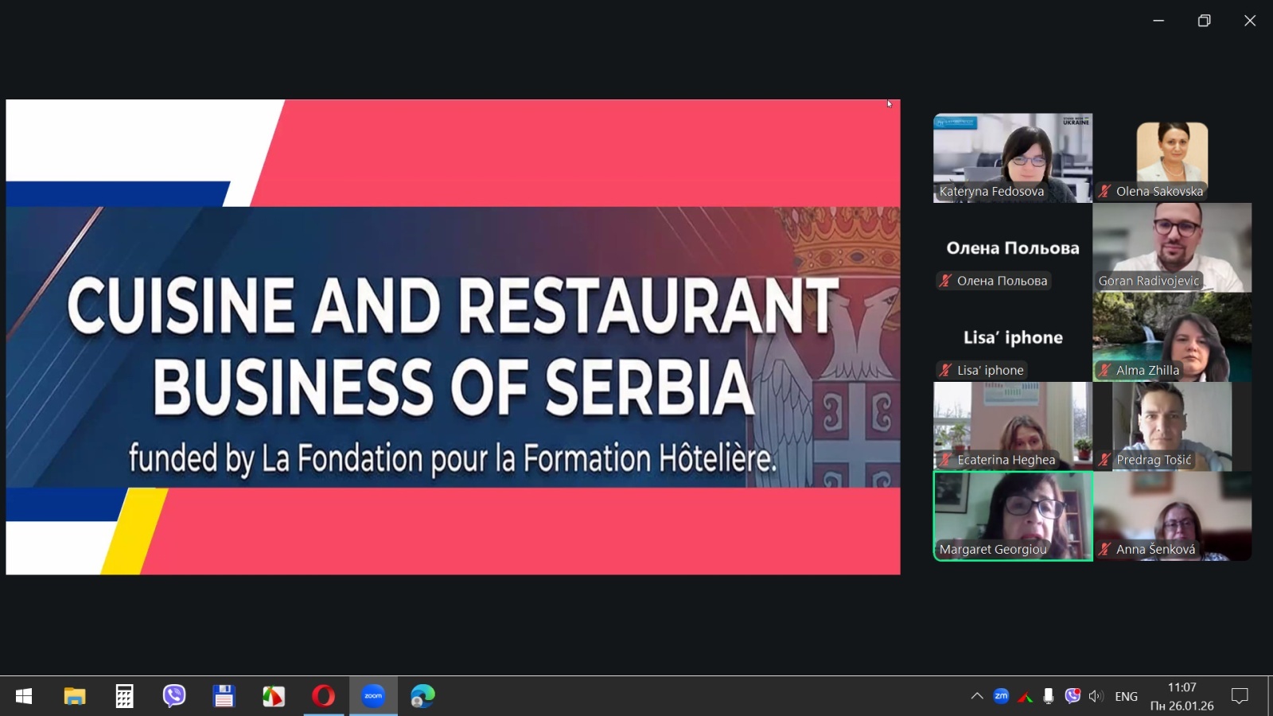Open the Opera browser in the taskbar
This screenshot has height=716, width=1273.
point(323,696)
